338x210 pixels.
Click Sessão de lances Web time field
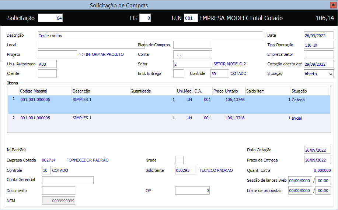coord(323,181)
